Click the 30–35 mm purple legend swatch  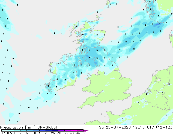click(61, 130)
